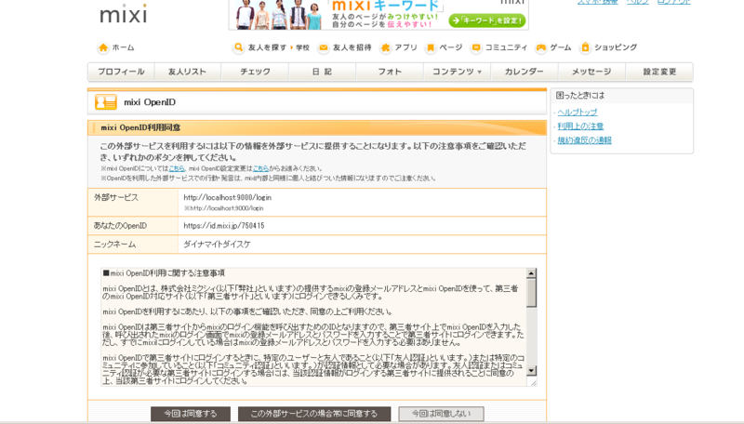744x424 pixels.
Task: Click the shopping bag icon for ショッピング
Action: [x=586, y=47]
